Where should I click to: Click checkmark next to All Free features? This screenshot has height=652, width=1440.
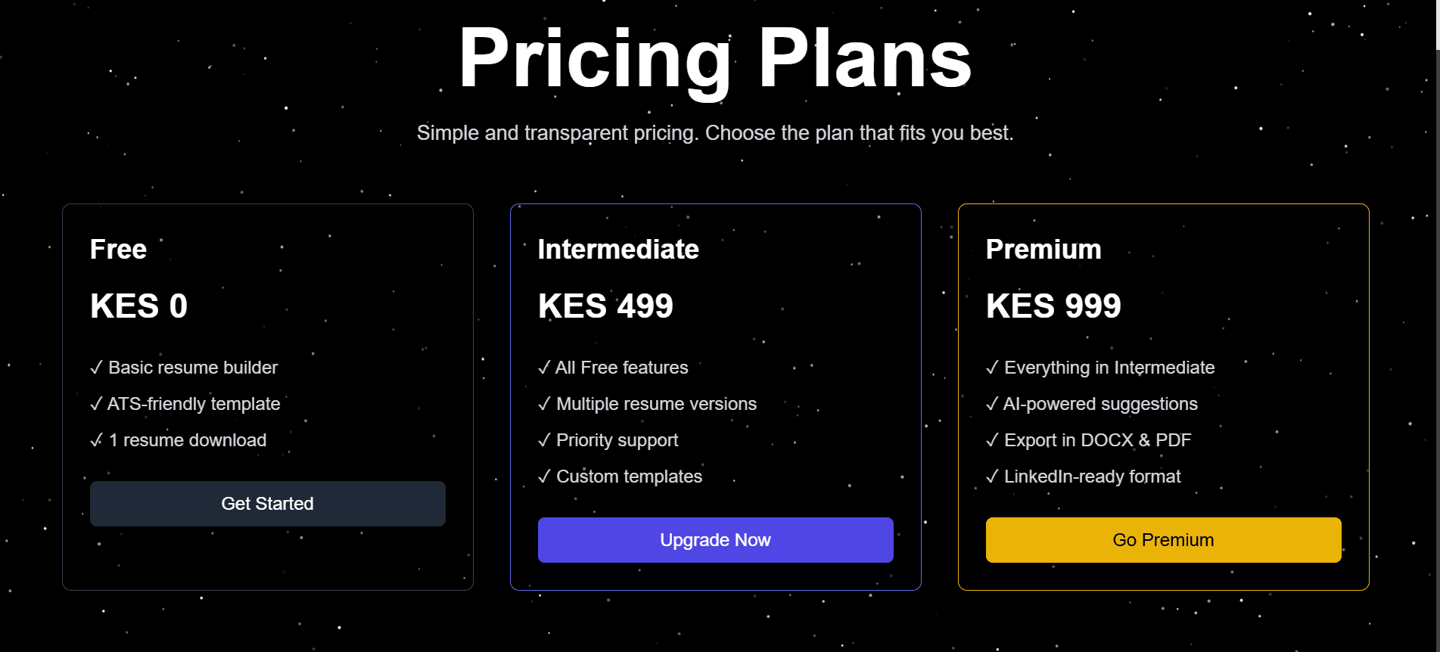[x=544, y=368]
